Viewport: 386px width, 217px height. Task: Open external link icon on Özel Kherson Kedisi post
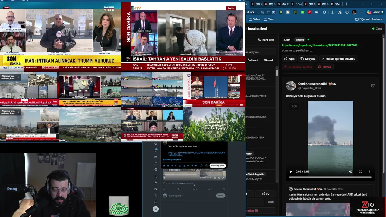pyautogui.click(x=373, y=86)
